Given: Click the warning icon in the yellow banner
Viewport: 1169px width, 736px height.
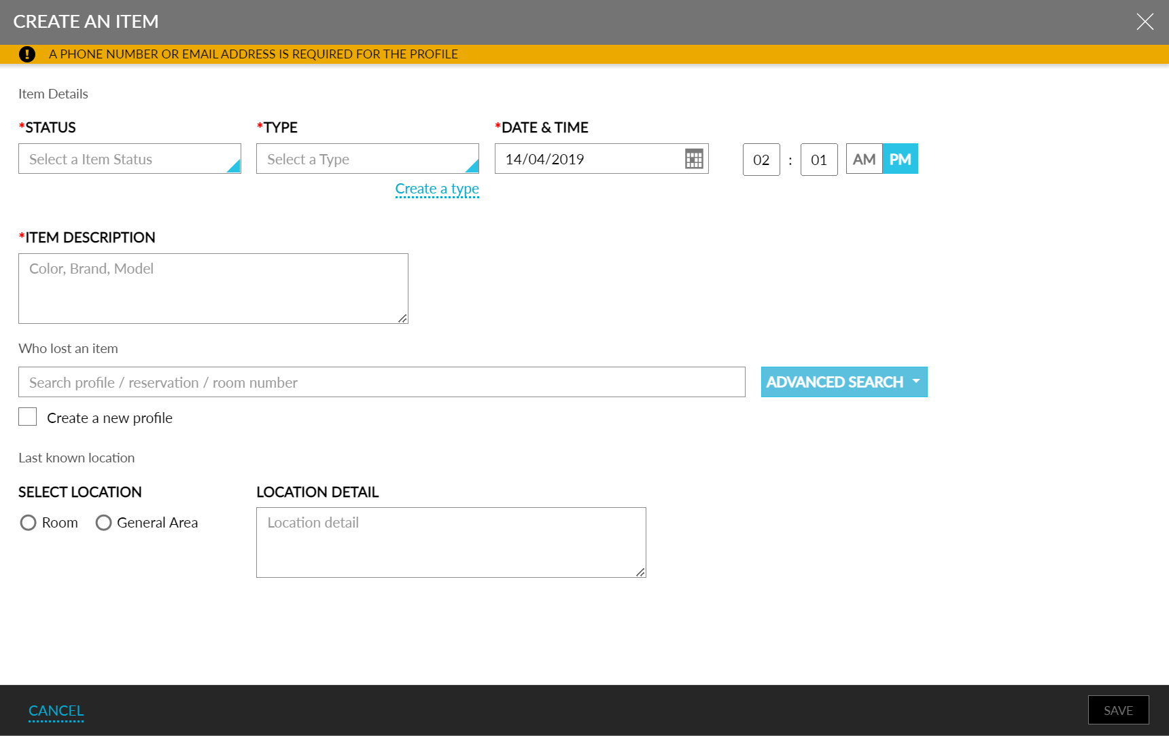Looking at the screenshot, I should click(27, 54).
